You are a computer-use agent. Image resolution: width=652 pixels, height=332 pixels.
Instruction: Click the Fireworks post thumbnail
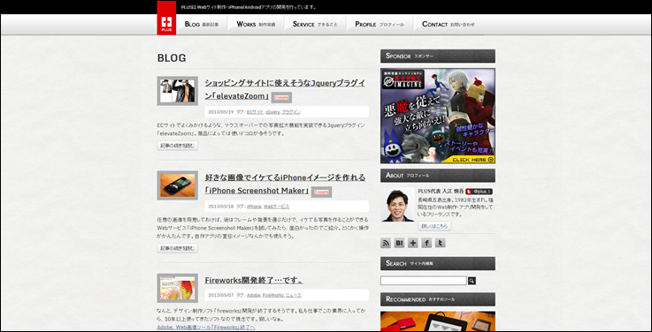(178, 288)
